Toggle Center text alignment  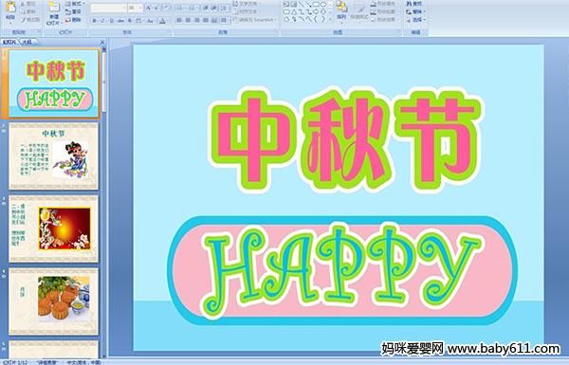[188, 20]
